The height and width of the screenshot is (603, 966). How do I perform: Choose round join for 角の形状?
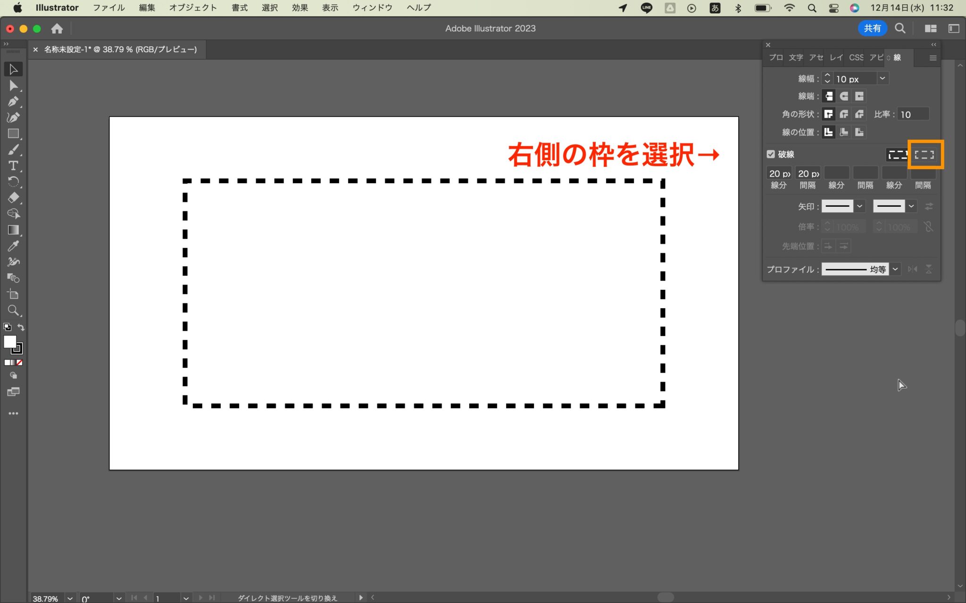[844, 114]
